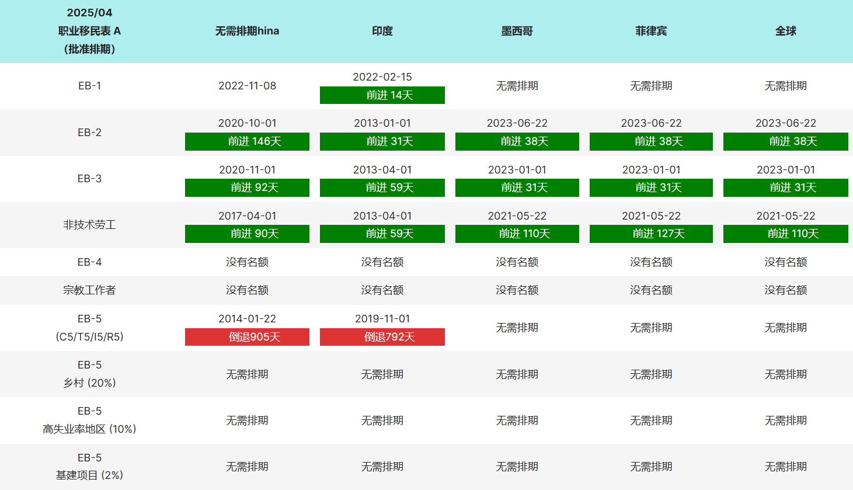Click the green '前进 14天' badge

(x=382, y=95)
